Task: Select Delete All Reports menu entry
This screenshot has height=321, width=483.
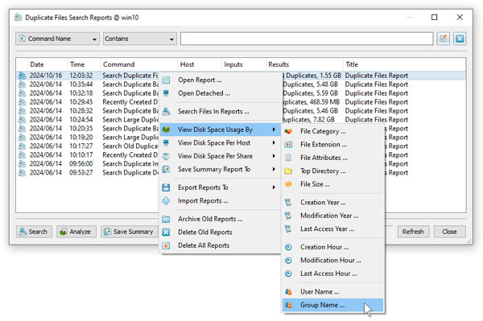Action: (220, 245)
